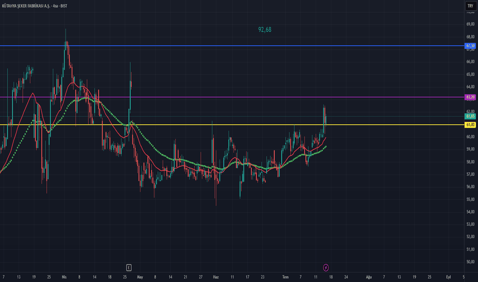Viewport: 478px width, 282px height.
Task: Click the Nis month label on time axis
Action: point(64,277)
